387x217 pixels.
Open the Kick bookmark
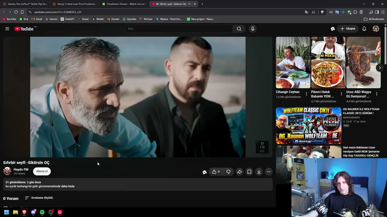(24, 19)
